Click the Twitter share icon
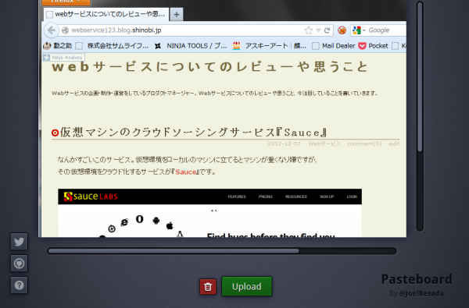 pyautogui.click(x=19, y=242)
